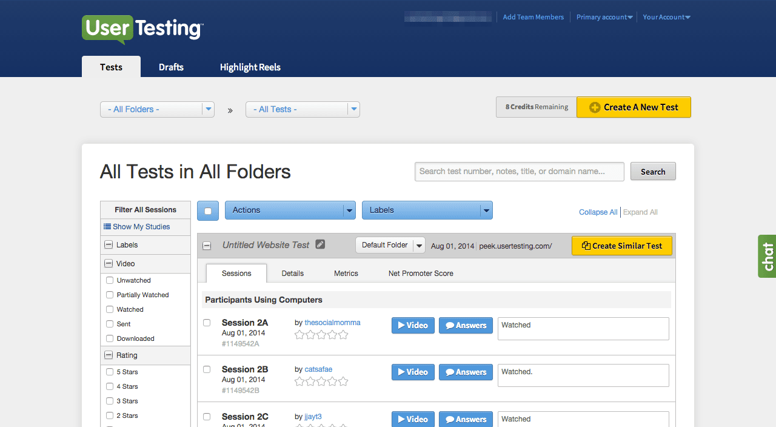Switch to the Drafts tab

coord(171,67)
